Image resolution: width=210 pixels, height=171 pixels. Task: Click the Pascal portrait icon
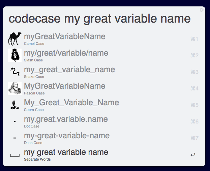15,88
